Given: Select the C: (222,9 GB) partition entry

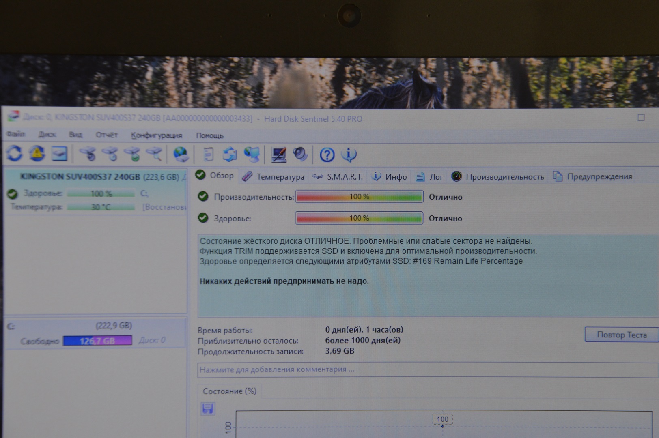Looking at the screenshot, I should [95, 333].
